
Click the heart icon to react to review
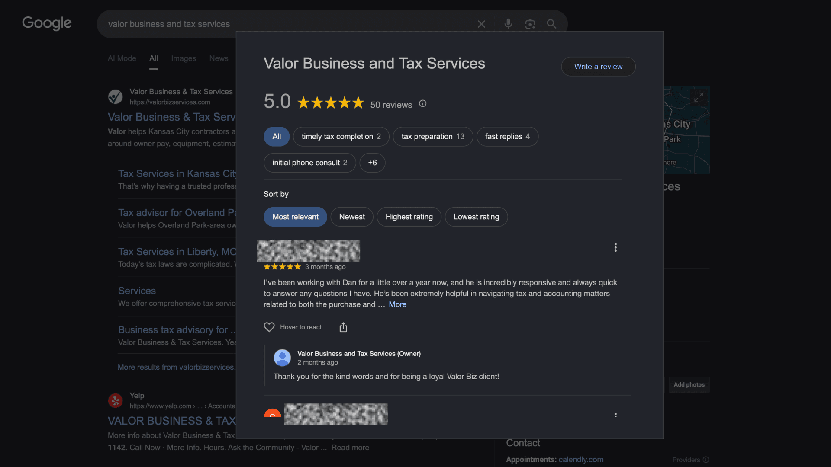(x=269, y=327)
